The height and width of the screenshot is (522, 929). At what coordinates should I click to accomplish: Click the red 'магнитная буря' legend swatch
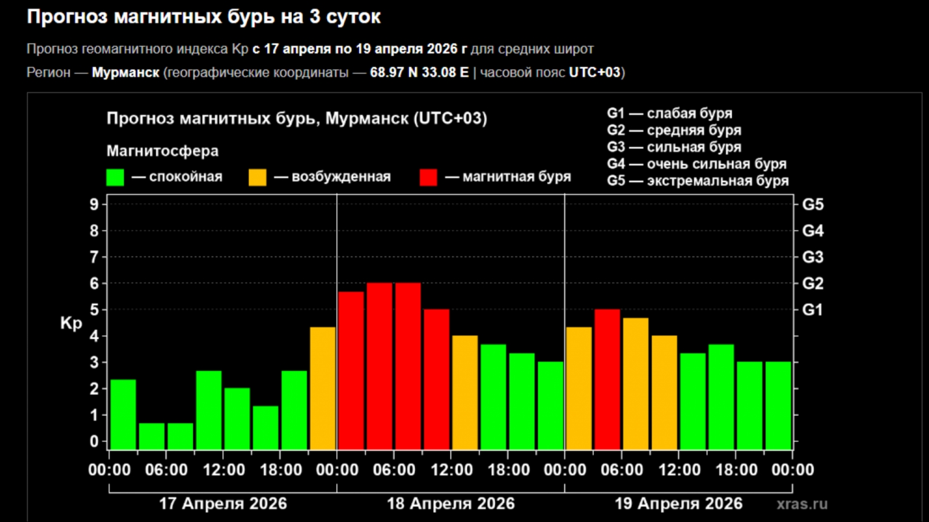pyautogui.click(x=428, y=177)
